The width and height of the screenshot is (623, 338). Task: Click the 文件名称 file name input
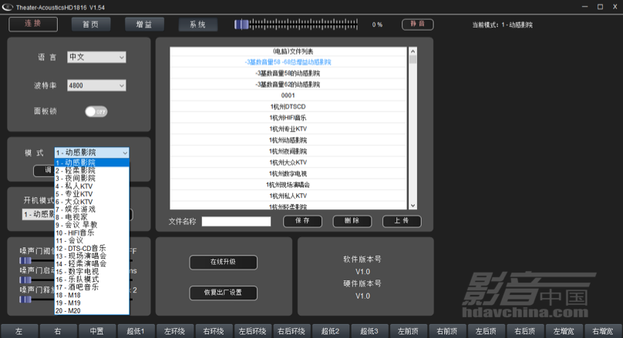[236, 222]
